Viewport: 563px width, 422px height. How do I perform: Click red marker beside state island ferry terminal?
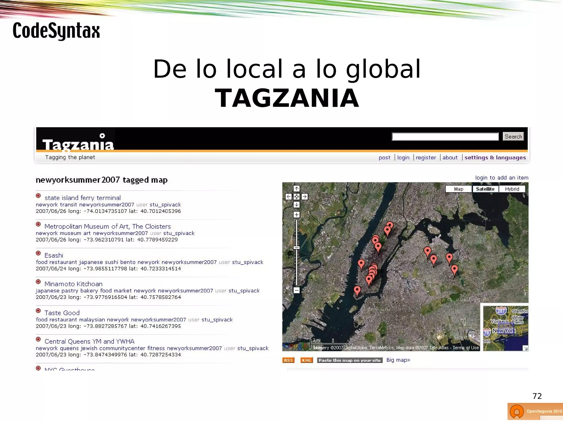[x=38, y=196]
